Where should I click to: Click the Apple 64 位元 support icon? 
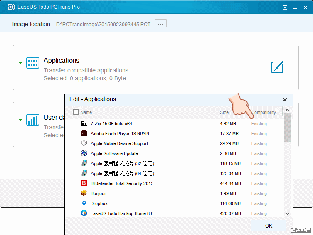click(x=84, y=173)
